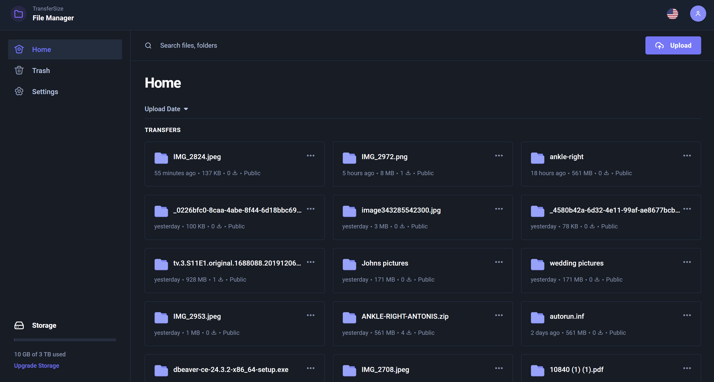The image size is (714, 382).
Task: Open the wedding pictures transfer title
Action: click(x=577, y=263)
